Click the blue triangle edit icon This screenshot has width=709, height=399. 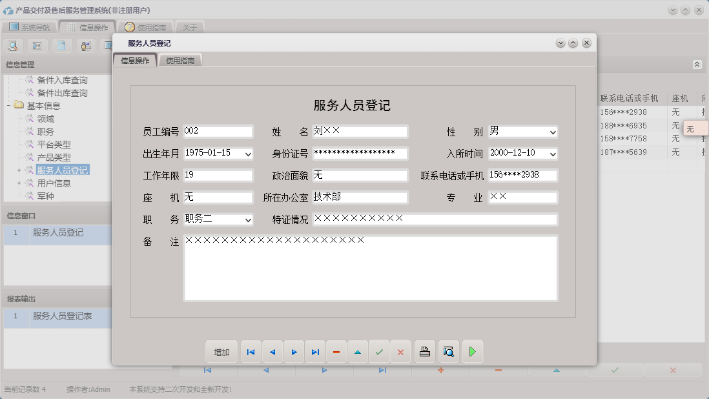(x=358, y=351)
